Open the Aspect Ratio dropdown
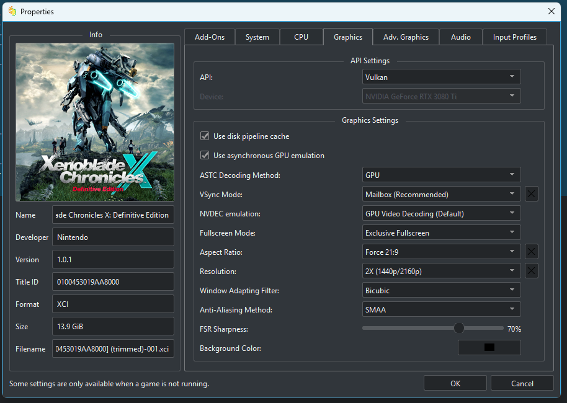Image resolution: width=567 pixels, height=403 pixels. [x=441, y=252]
